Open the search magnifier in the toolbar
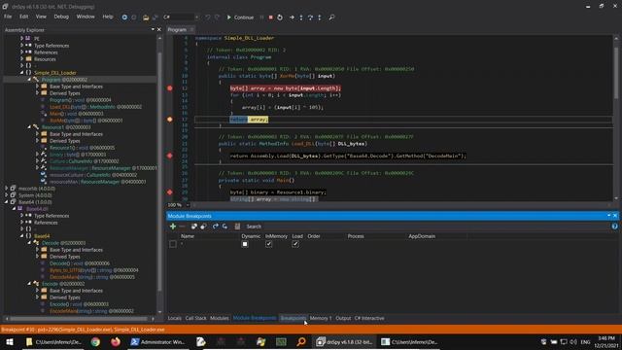Screen dimensions: 622x350 [x=331, y=17]
